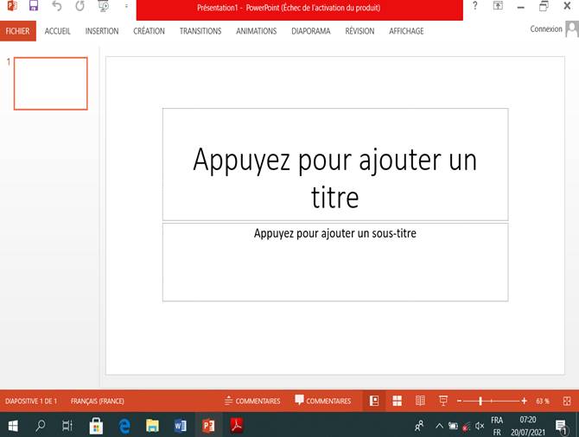
Task: Switch to Slide Sorter view
Action: [x=398, y=401]
